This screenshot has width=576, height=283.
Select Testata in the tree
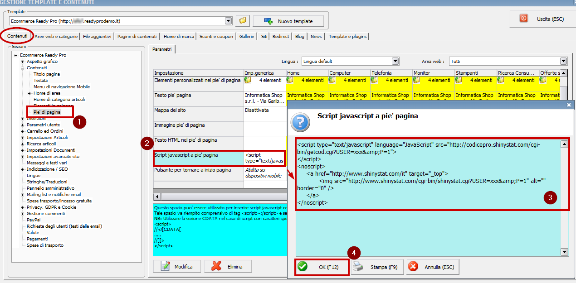(40, 81)
